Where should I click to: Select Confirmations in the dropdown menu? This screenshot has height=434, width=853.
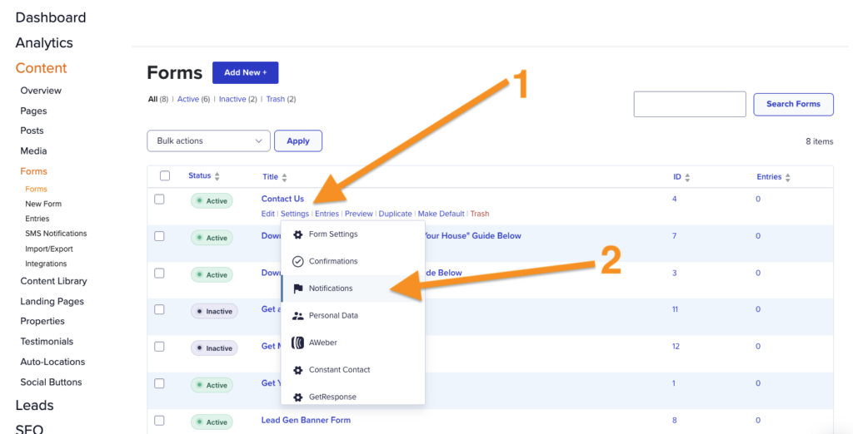353,261
